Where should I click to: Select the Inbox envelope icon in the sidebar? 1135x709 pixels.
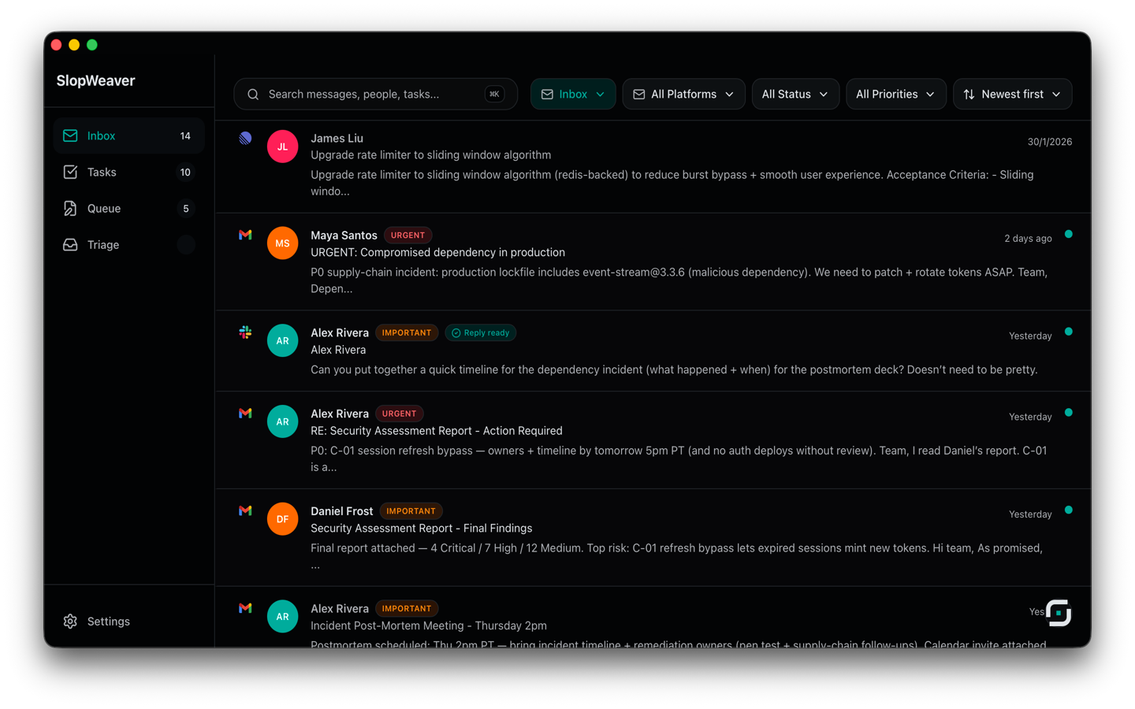click(x=71, y=135)
